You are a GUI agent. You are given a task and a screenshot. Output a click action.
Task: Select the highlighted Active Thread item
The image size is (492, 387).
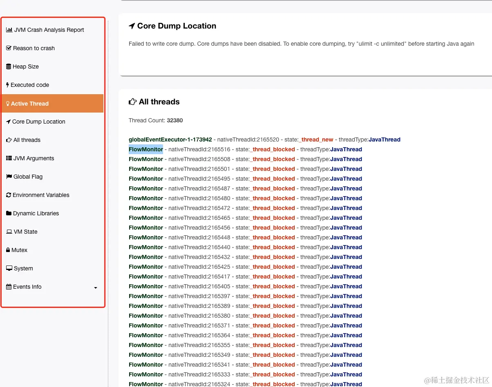pyautogui.click(x=52, y=104)
